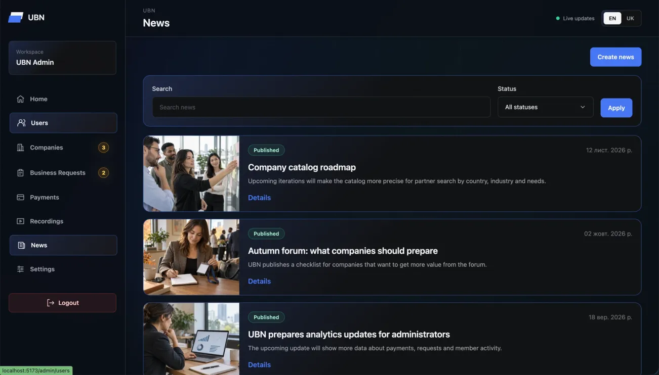The image size is (659, 375).
Task: Open Business Requests label in sidebar
Action: click(58, 173)
